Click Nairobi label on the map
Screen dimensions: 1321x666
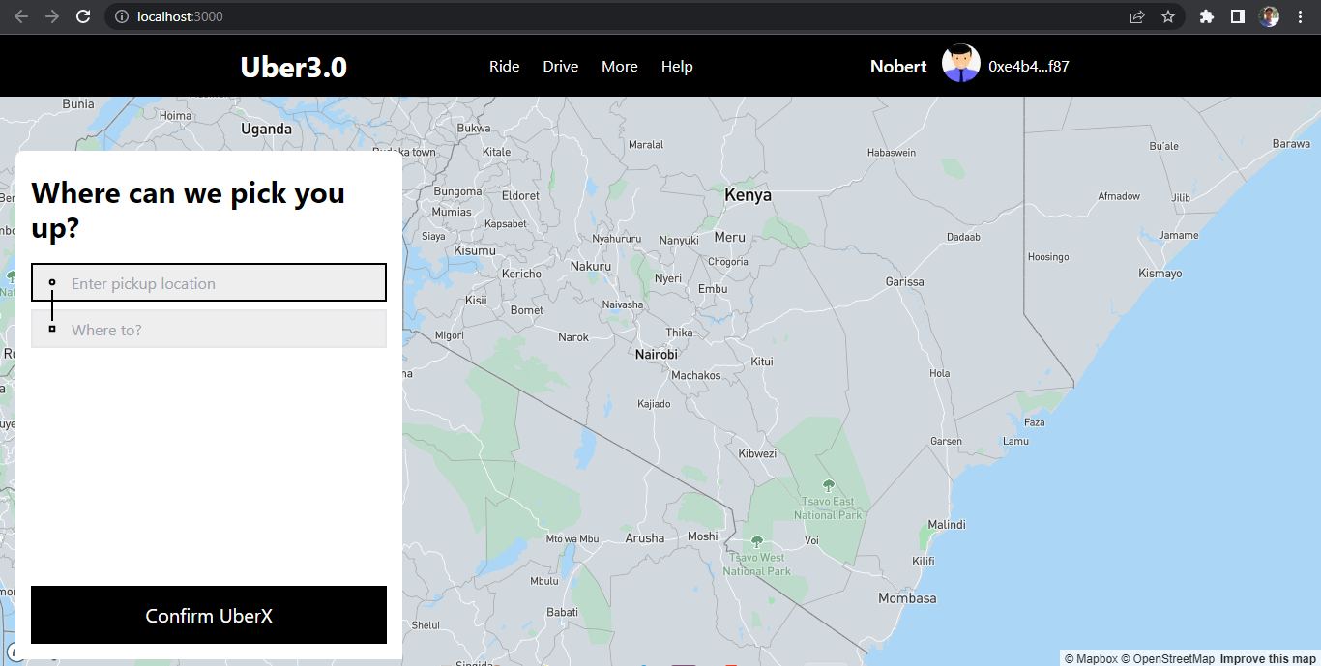[657, 355]
